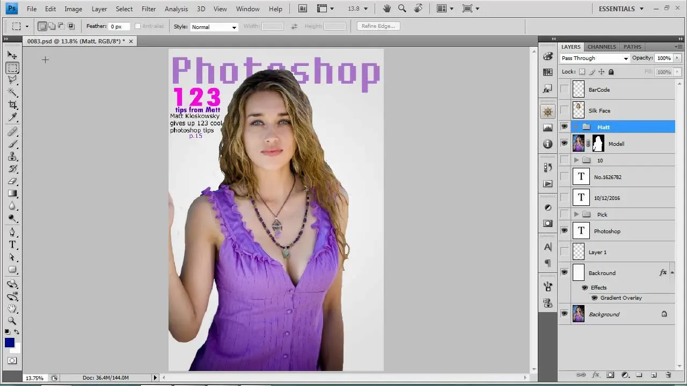The height and width of the screenshot is (386, 687).
Task: Select the Rectangular Marquee tool
Action: [x=12, y=68]
